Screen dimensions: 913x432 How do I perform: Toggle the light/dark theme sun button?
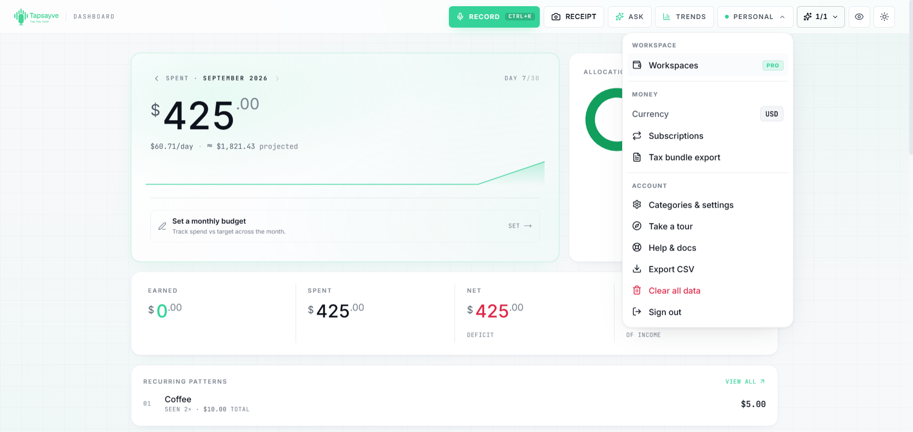[884, 17]
